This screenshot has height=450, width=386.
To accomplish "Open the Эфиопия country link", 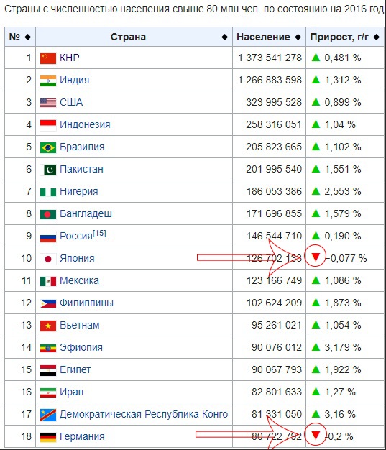I will (81, 347).
